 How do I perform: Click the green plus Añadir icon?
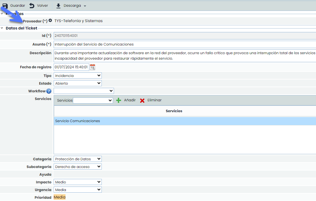pyautogui.click(x=119, y=100)
